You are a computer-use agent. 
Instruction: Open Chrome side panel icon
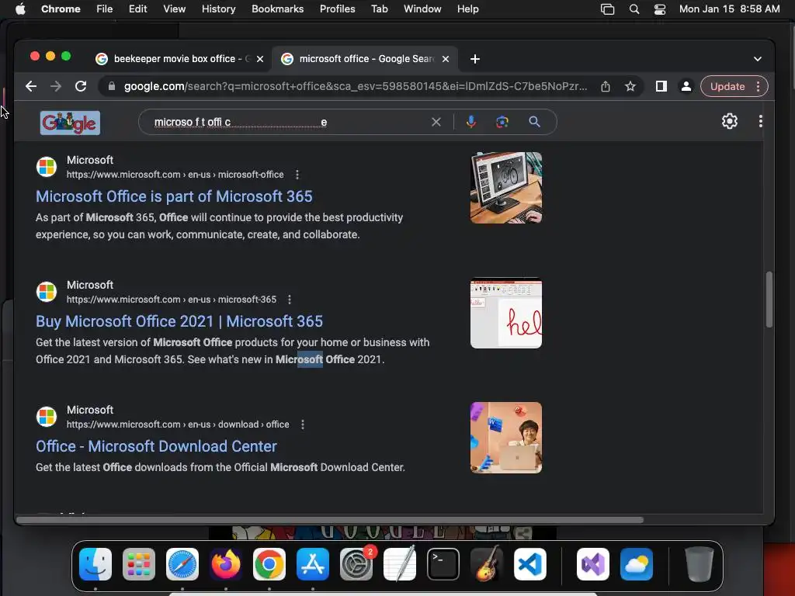(661, 86)
